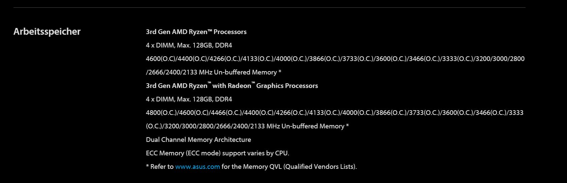This screenshot has width=567, height=183.
Task: Click the Ryzen with Radeon Graphics Processors heading
Action: 232,86
